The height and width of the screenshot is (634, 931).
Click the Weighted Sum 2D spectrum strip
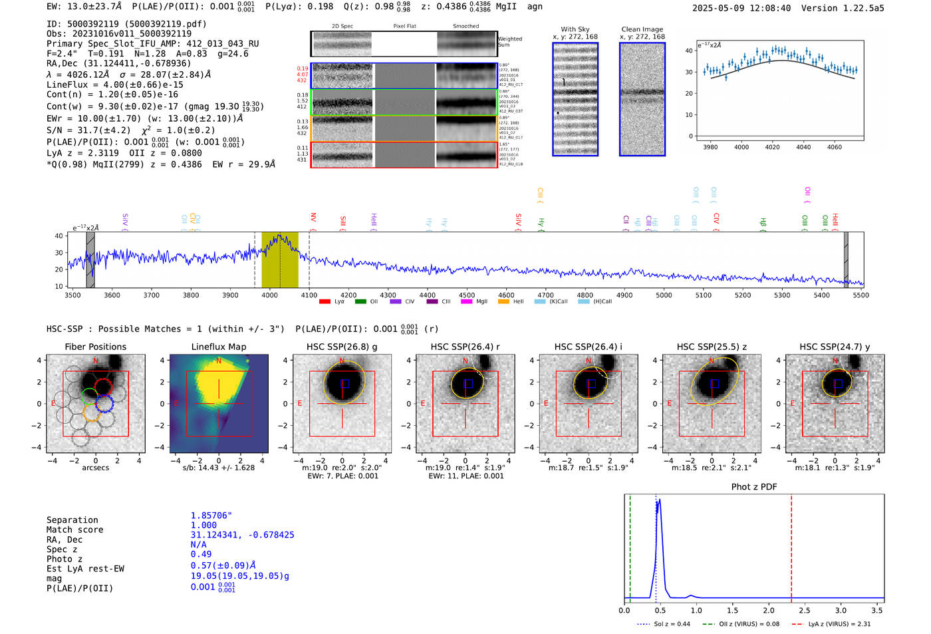[404, 44]
